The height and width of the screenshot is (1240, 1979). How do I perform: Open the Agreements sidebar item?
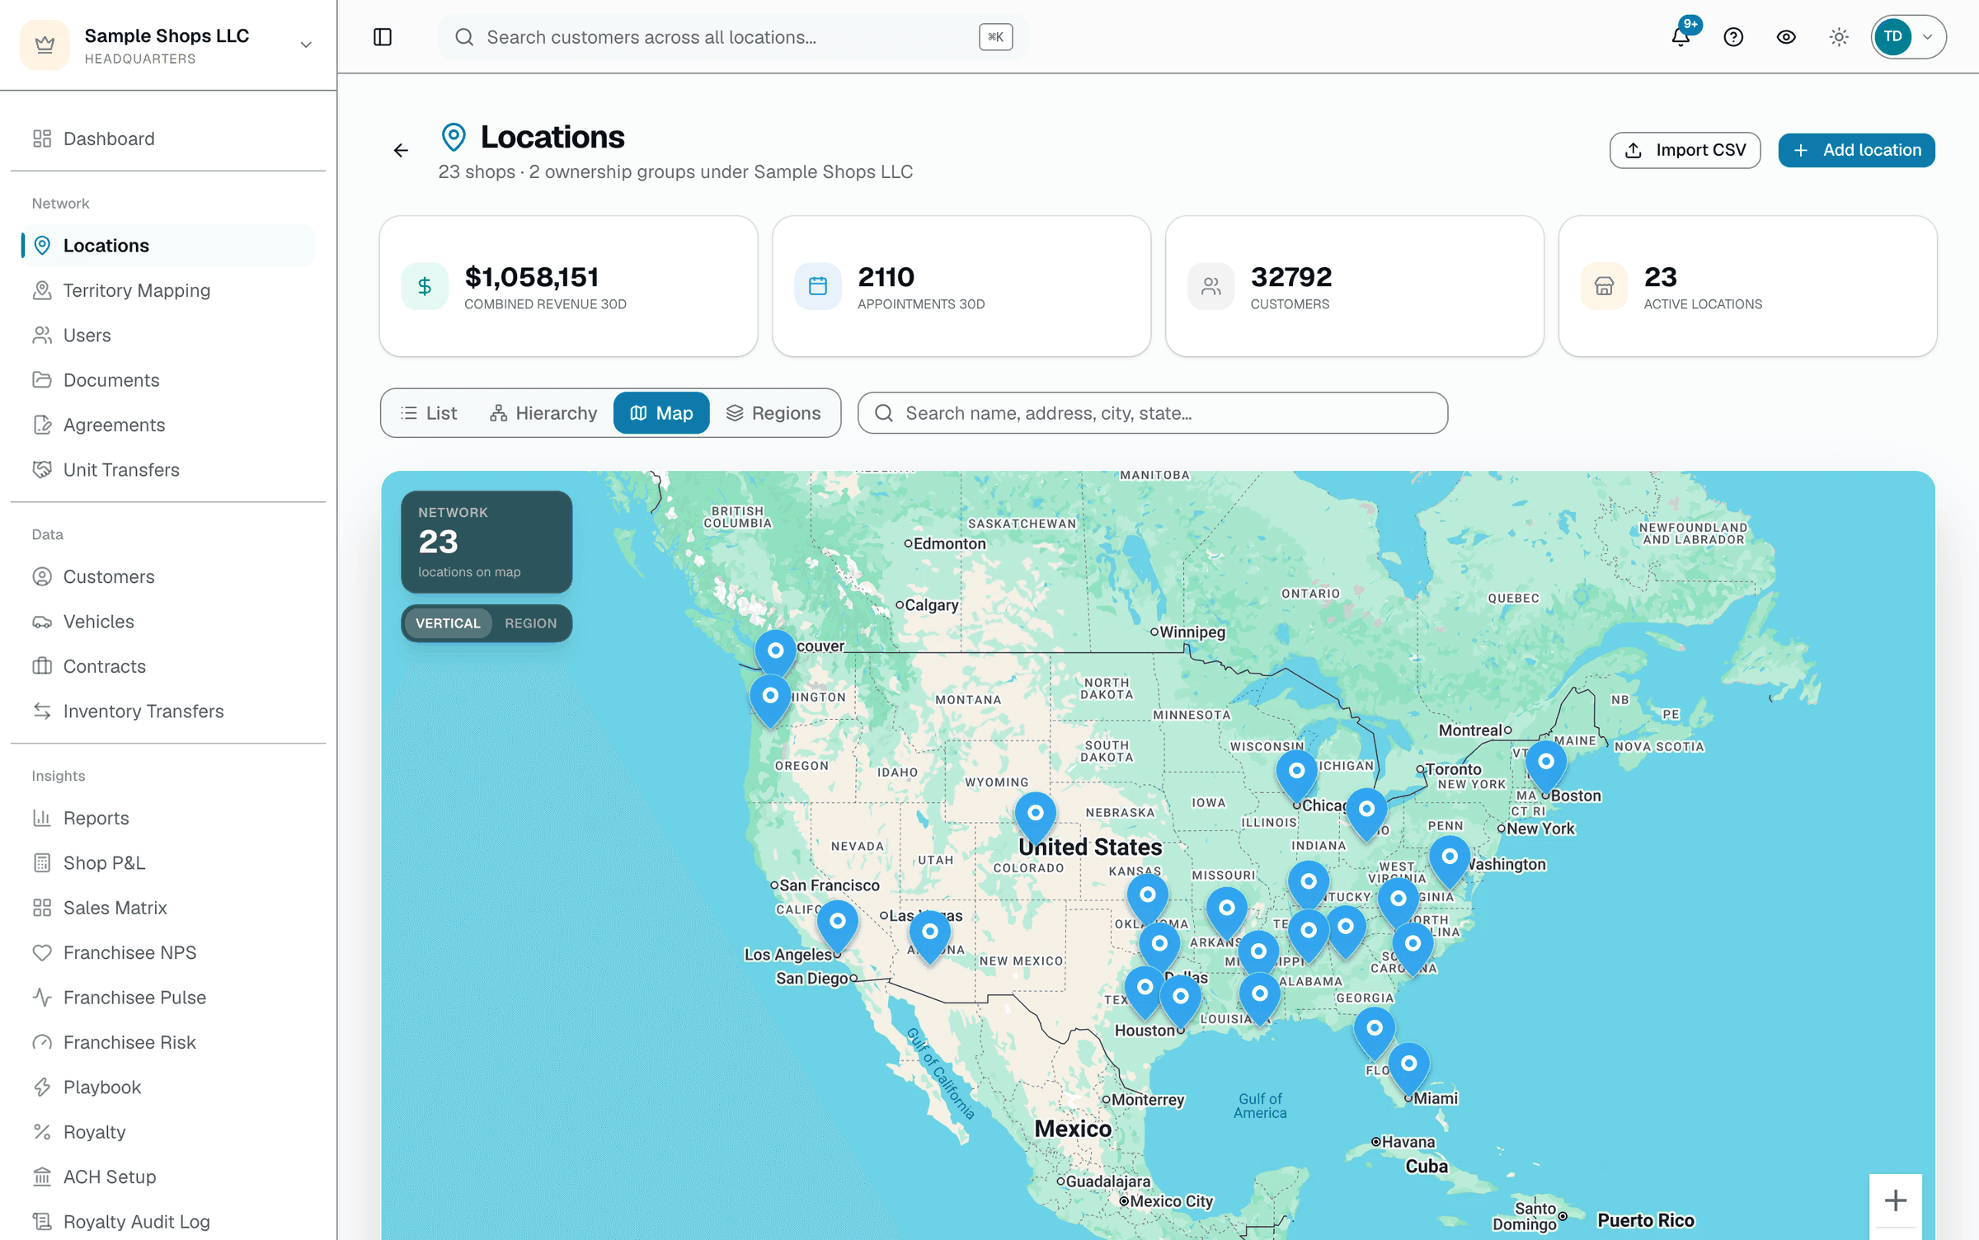coord(168,425)
